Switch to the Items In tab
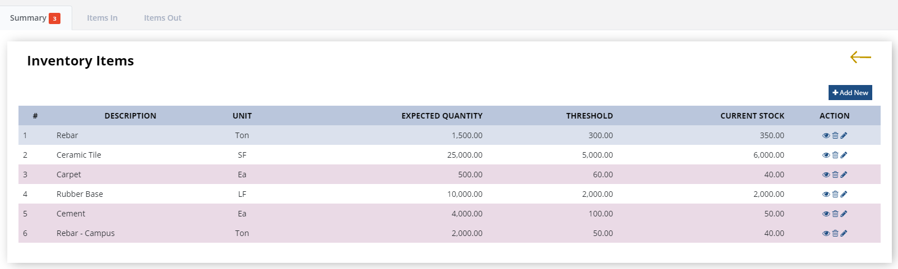This screenshot has height=269, width=898. tap(102, 18)
